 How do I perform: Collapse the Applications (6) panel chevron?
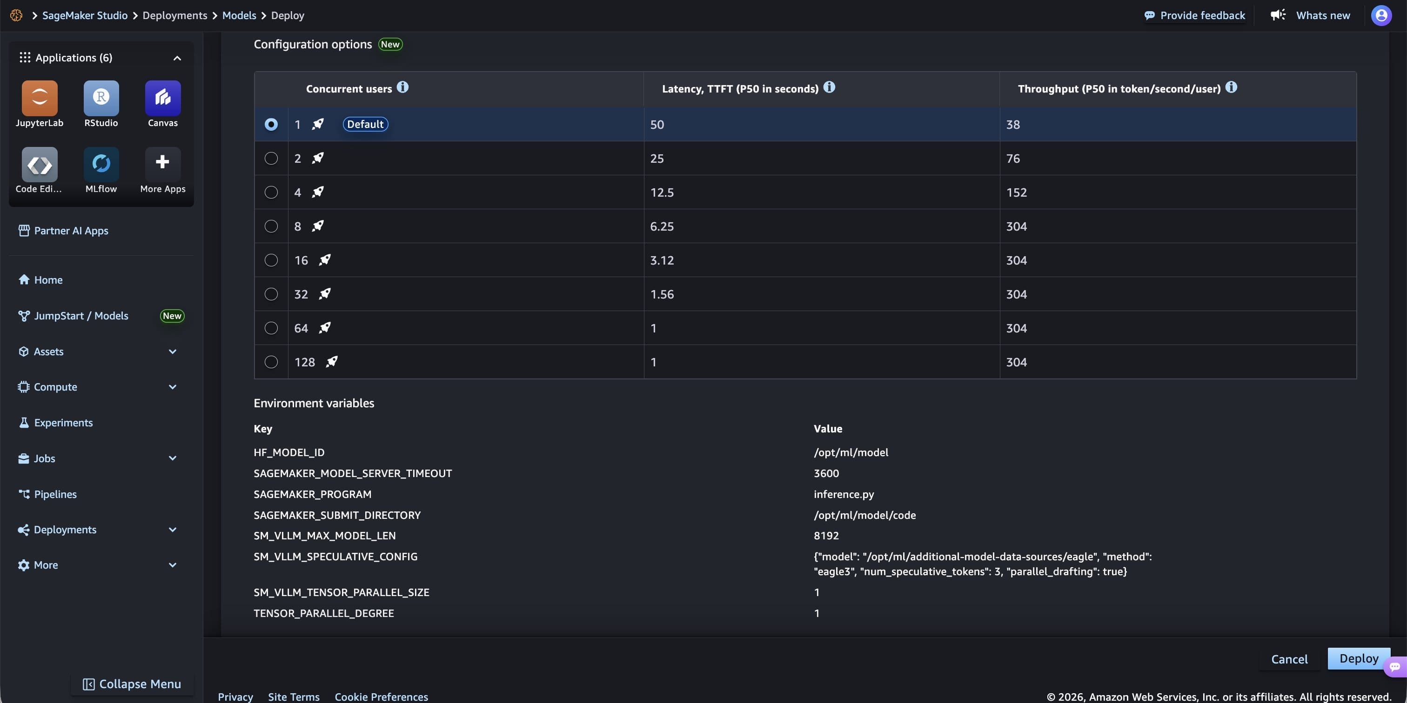click(x=177, y=58)
